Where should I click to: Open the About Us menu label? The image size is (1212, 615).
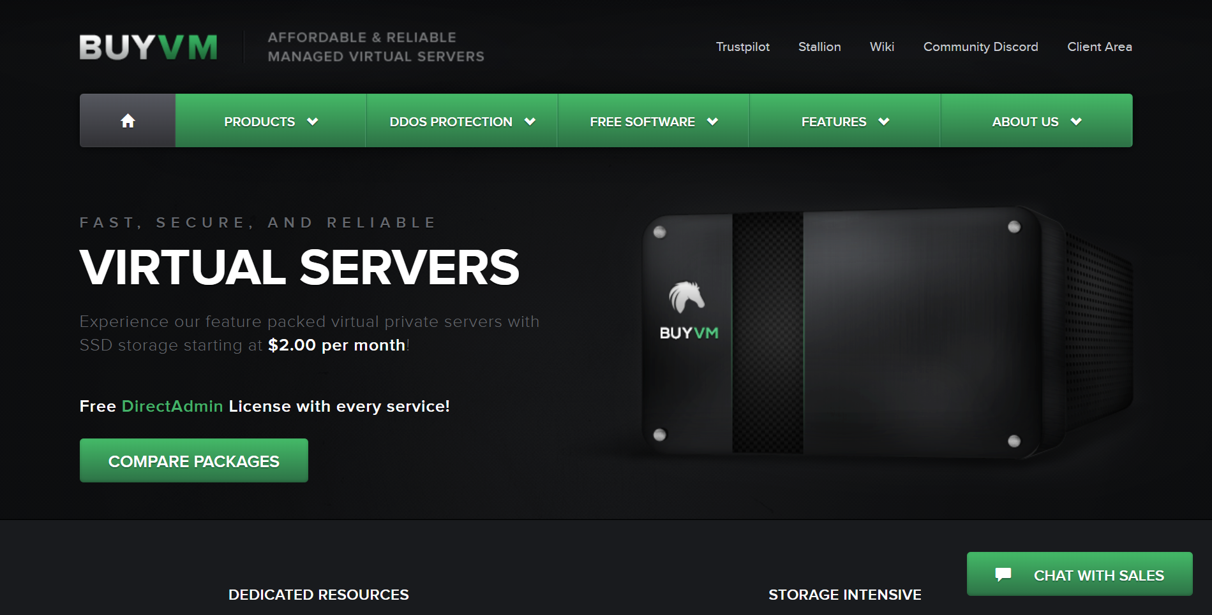coord(1025,122)
